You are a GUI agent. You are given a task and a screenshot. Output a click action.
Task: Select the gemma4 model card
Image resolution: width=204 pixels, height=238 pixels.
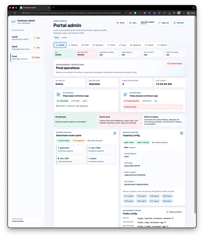(x=71, y=149)
